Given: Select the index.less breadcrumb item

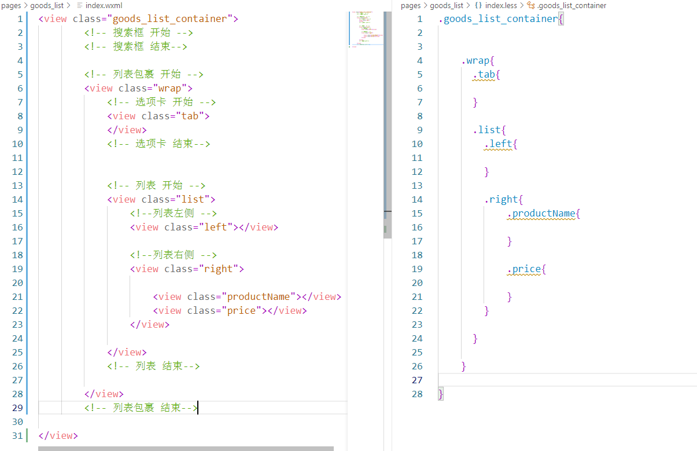Looking at the screenshot, I should pos(500,5).
